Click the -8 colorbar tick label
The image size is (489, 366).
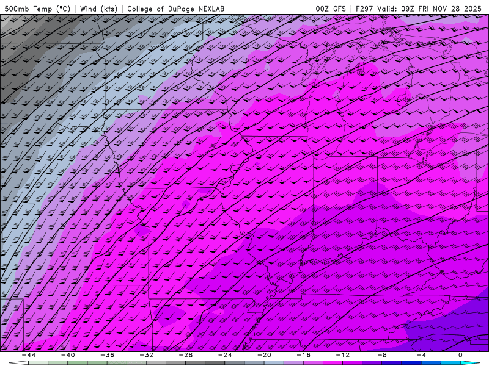pos(382,355)
